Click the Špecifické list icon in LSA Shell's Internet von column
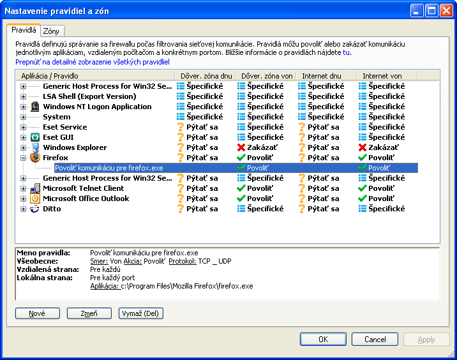The width and height of the screenshot is (457, 360). [x=363, y=96]
